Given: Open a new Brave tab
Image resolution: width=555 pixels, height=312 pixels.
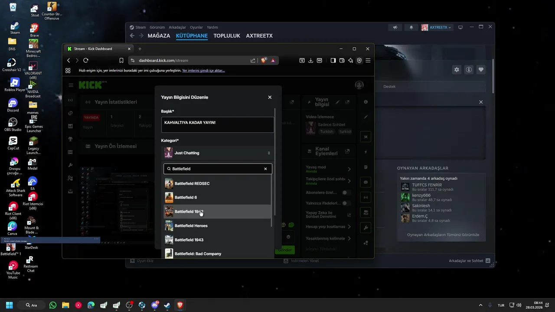Looking at the screenshot, I should (x=140, y=49).
